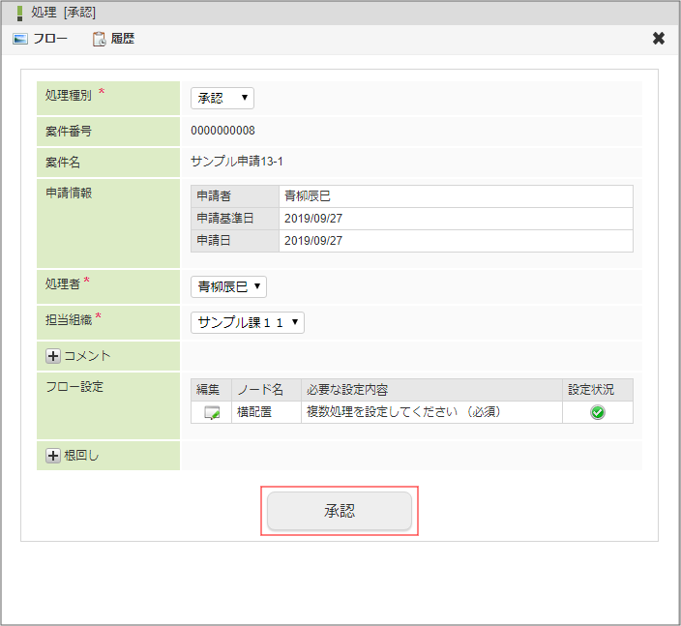Click the 横配置 node name cell
681x626 pixels.
266,412
